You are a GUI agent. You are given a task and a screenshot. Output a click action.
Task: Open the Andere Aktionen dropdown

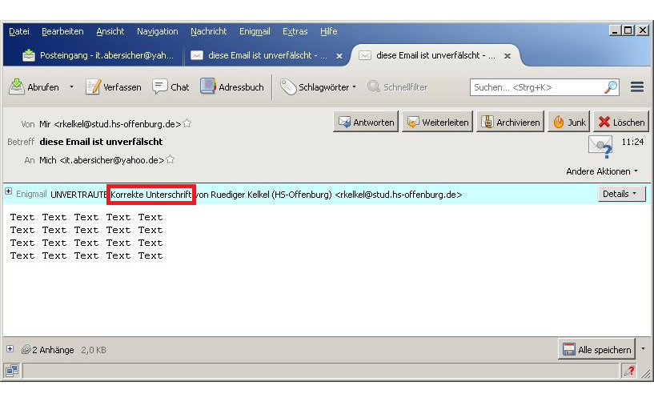point(602,171)
